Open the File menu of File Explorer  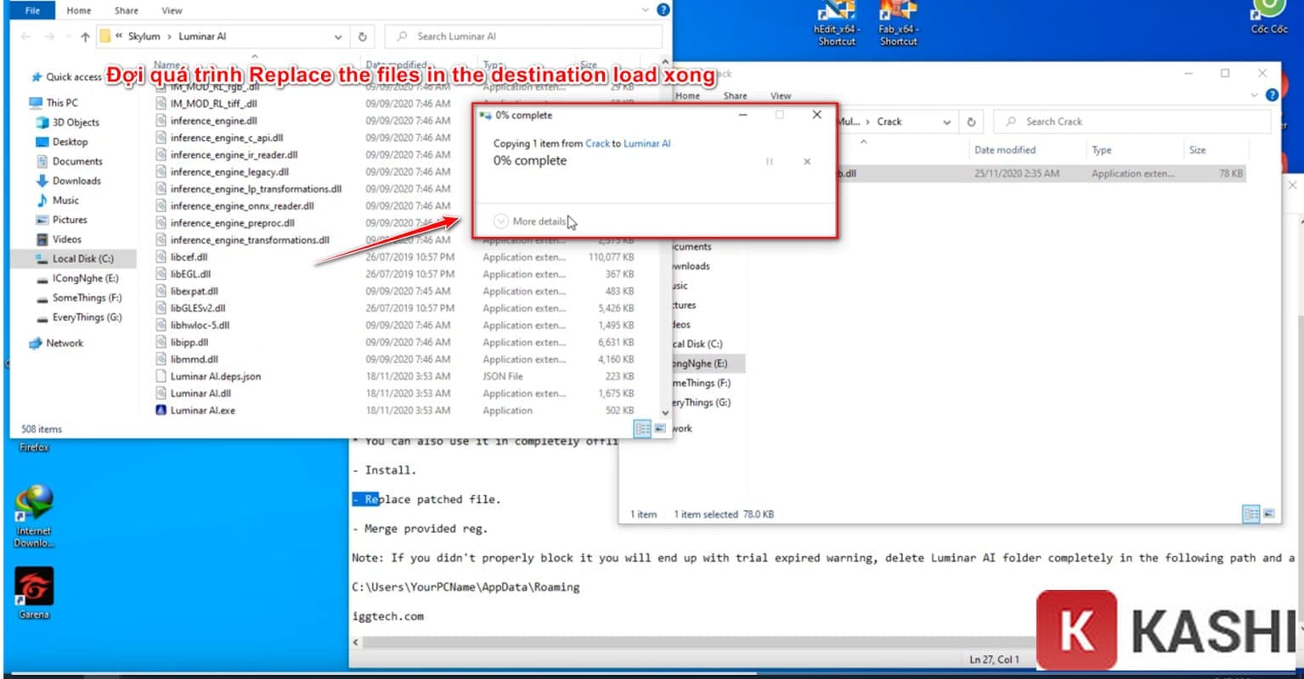(x=32, y=10)
